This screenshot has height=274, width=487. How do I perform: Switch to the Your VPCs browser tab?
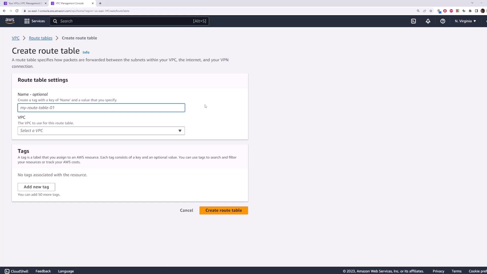click(x=25, y=3)
